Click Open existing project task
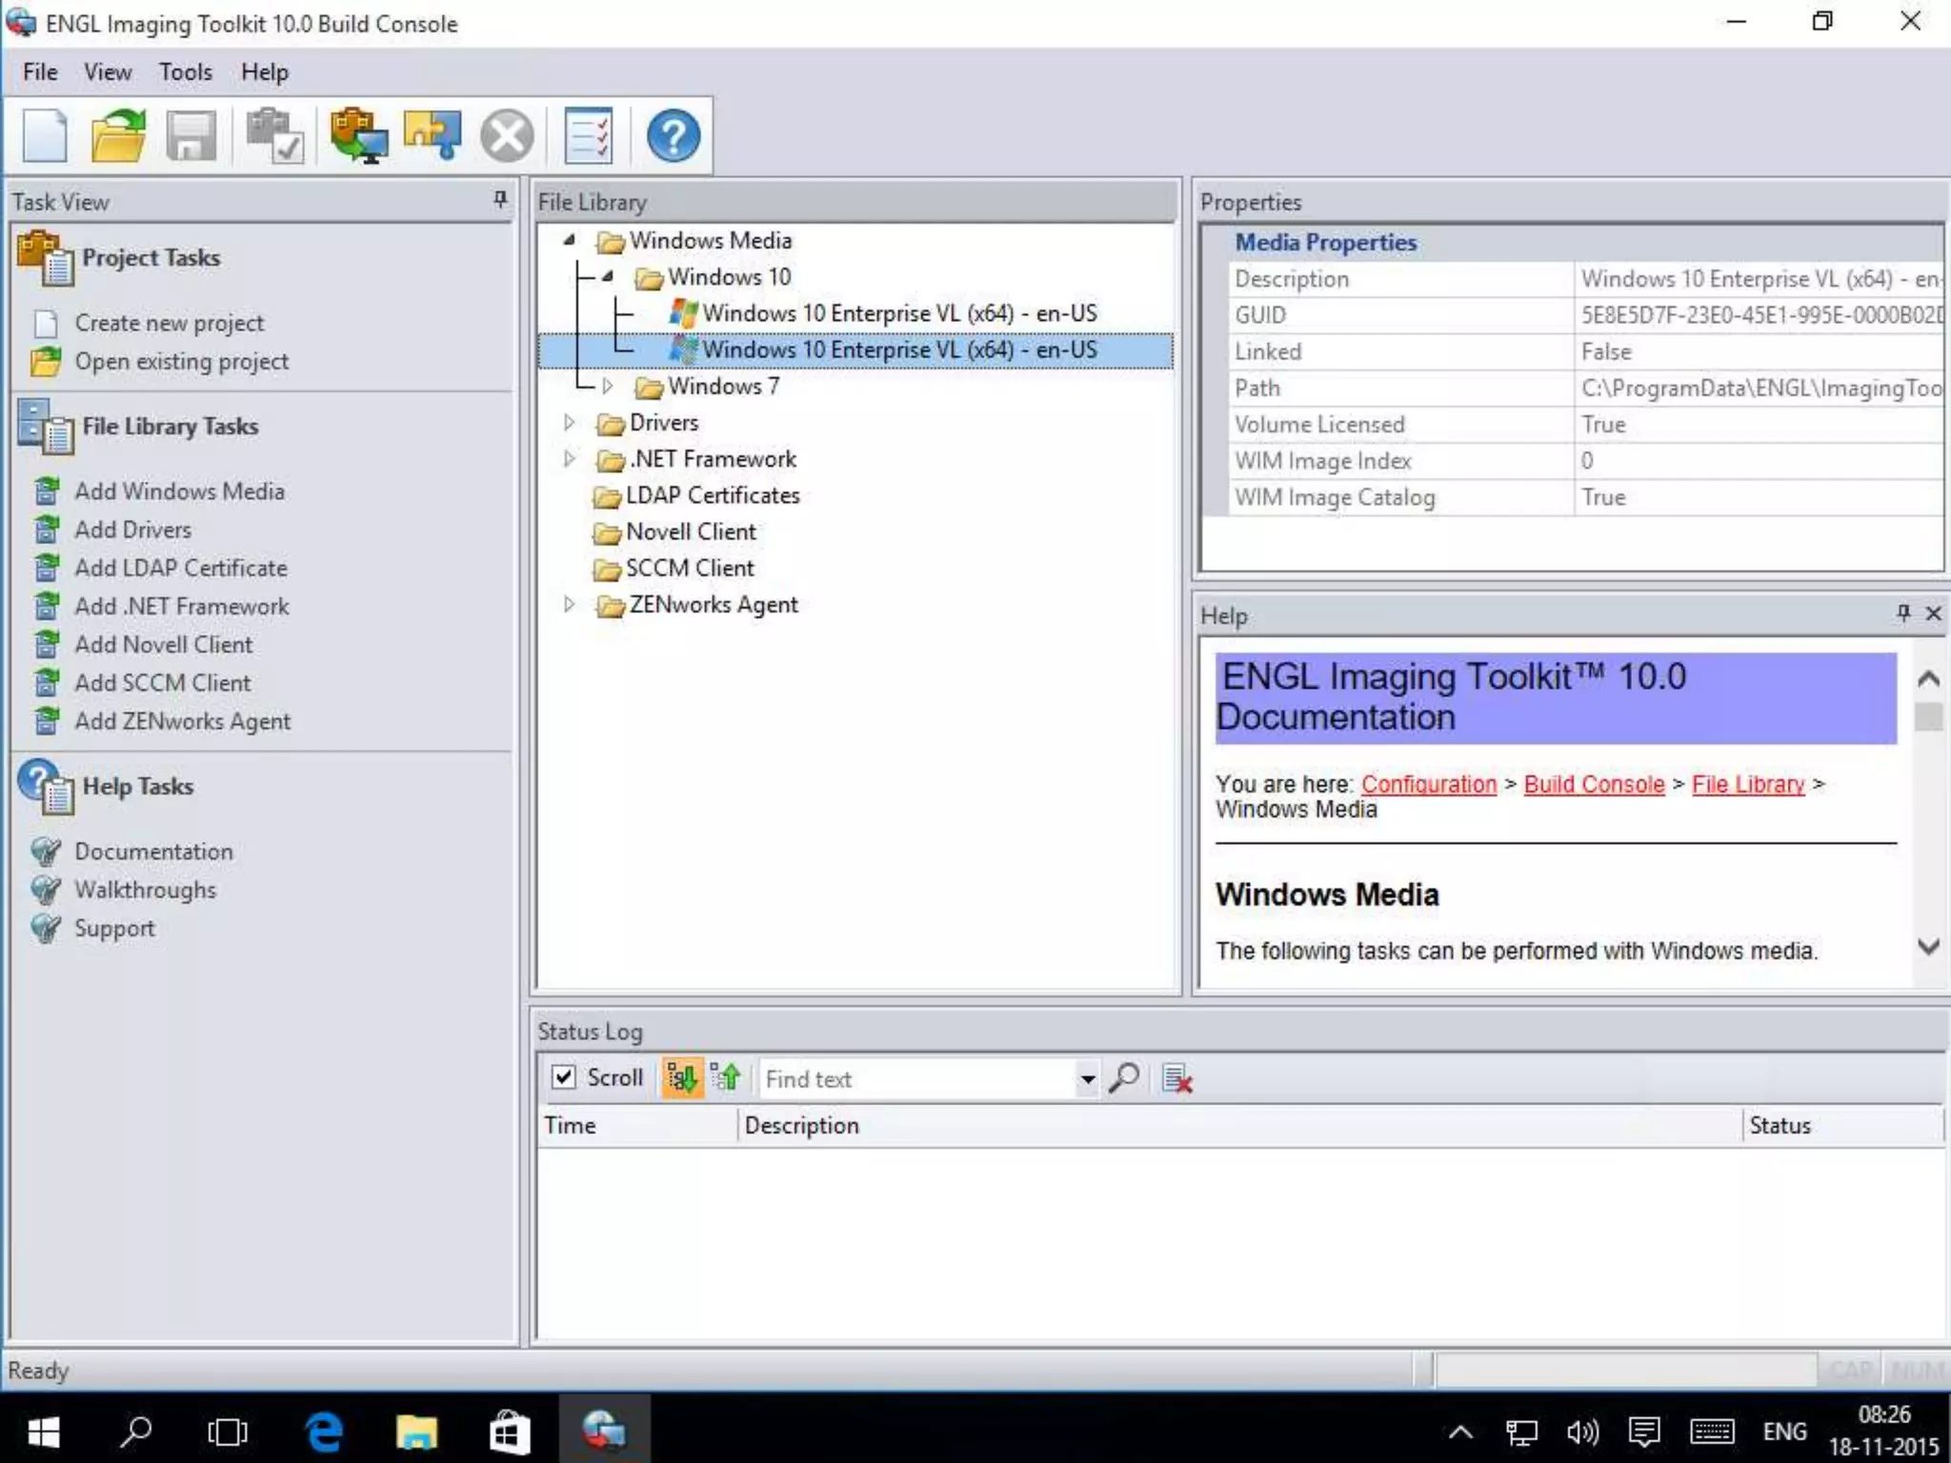This screenshot has height=1463, width=1951. tap(182, 362)
